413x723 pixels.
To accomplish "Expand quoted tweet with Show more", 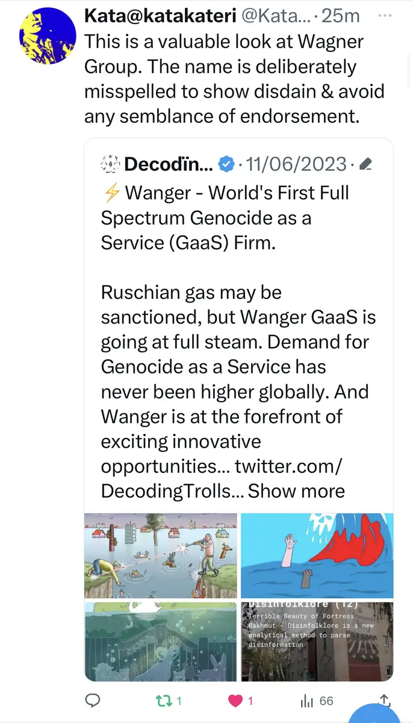I will pos(296,490).
